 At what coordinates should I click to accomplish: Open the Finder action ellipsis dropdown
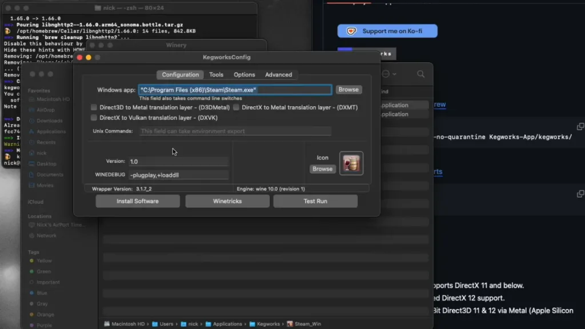tap(388, 74)
